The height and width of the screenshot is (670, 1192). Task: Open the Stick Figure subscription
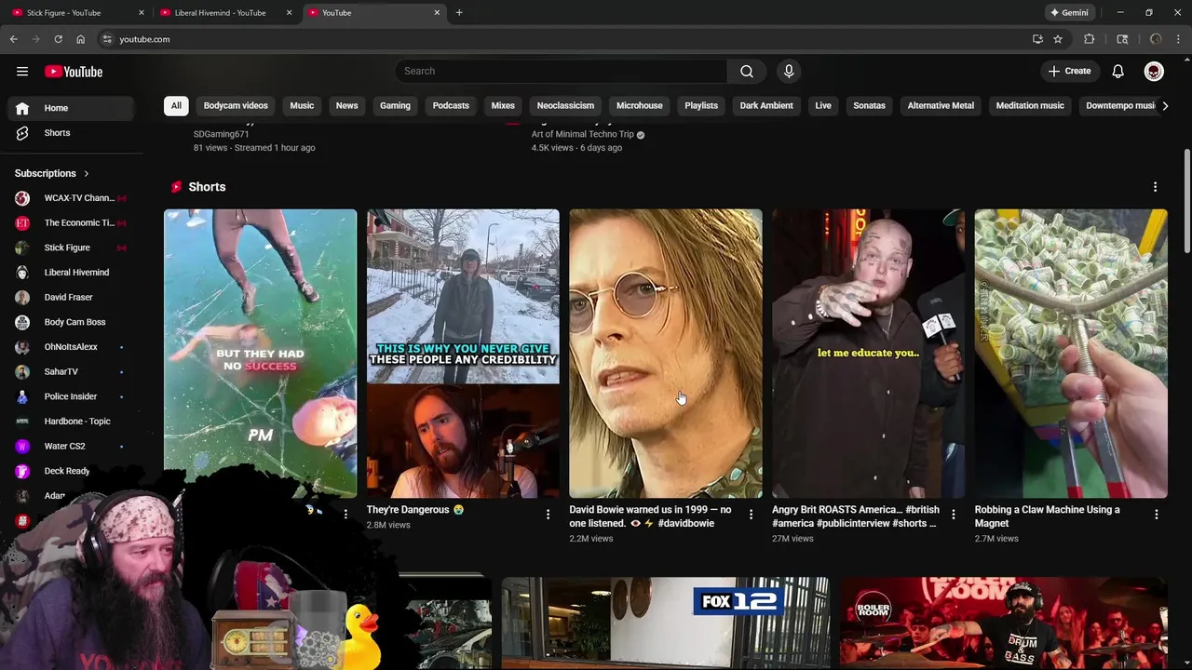[71, 248]
